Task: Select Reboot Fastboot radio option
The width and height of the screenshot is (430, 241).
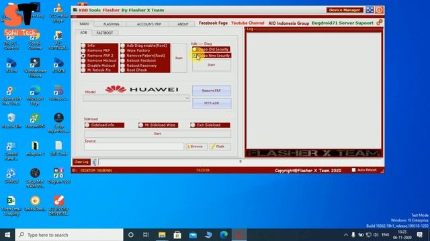Action: [122, 61]
